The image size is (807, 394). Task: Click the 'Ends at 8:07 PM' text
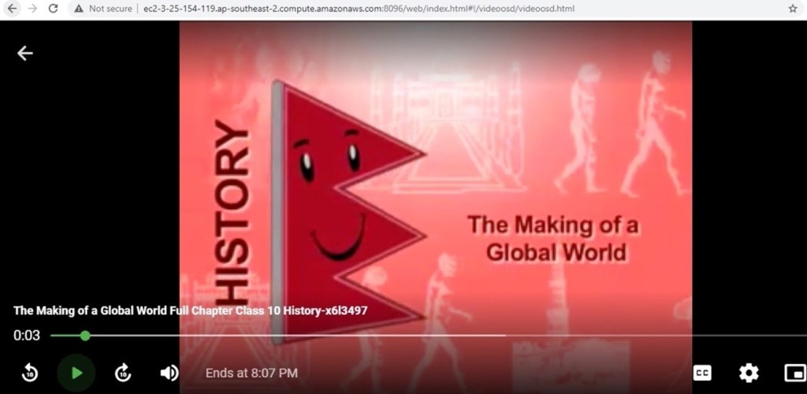tap(251, 373)
